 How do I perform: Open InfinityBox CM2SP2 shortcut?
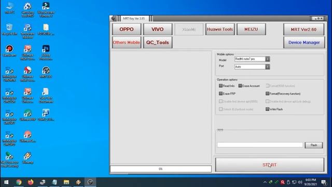coord(9,117)
